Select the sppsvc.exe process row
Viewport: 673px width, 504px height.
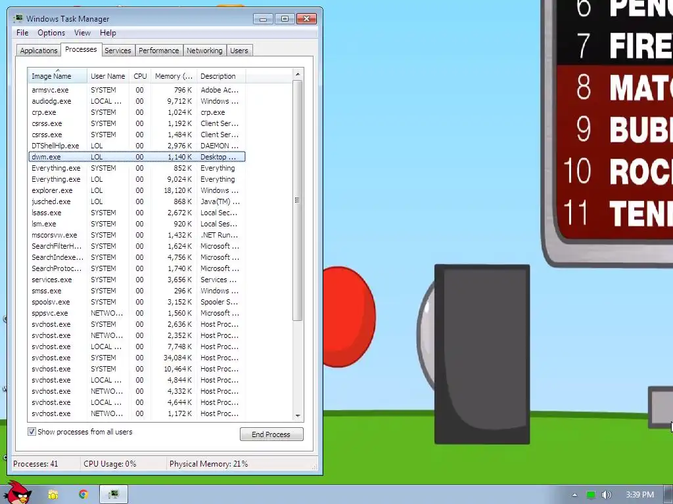(137, 313)
